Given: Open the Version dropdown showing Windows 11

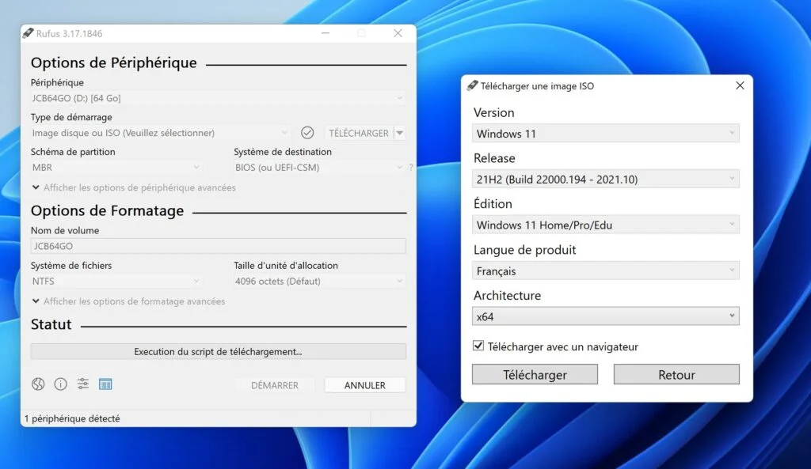Looking at the screenshot, I should (x=606, y=133).
